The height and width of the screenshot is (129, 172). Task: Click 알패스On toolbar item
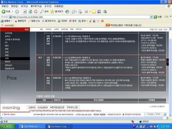click(34, 21)
